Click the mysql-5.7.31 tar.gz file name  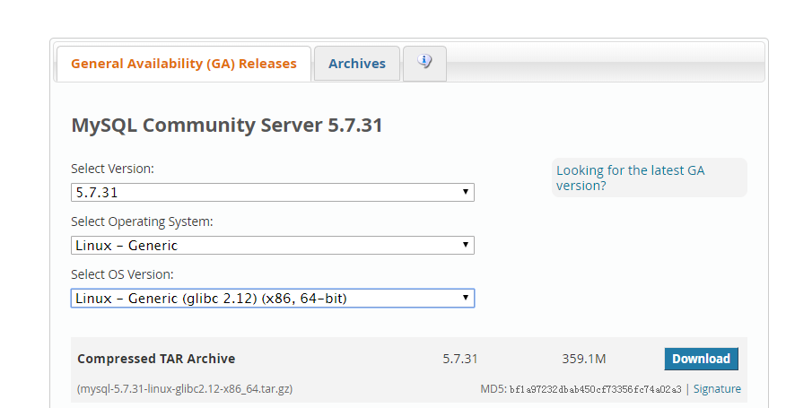pos(185,389)
